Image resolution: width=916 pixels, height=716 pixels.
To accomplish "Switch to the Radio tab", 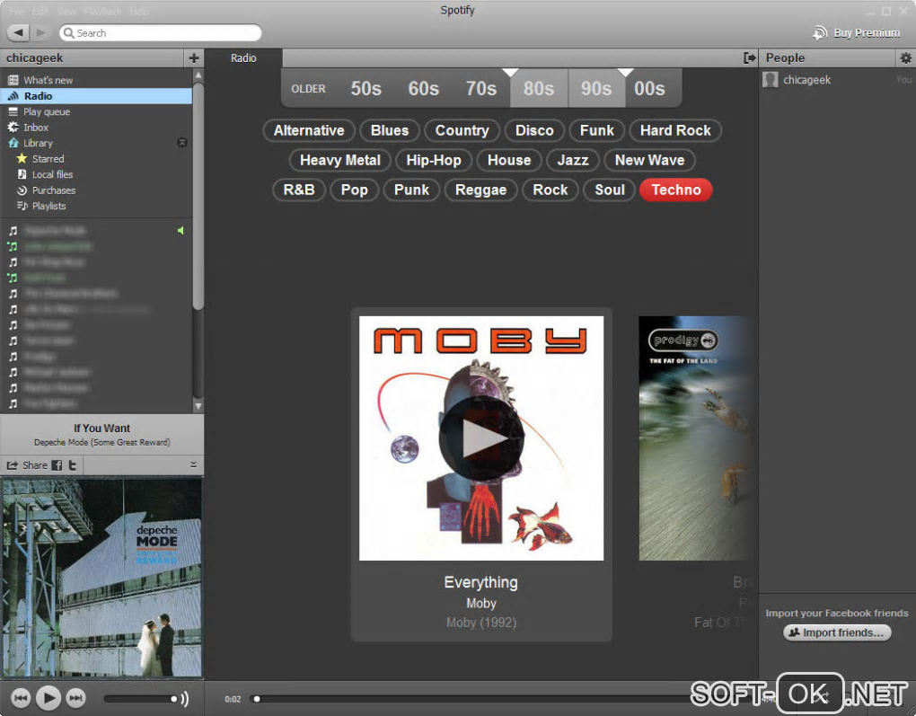I will click(243, 57).
